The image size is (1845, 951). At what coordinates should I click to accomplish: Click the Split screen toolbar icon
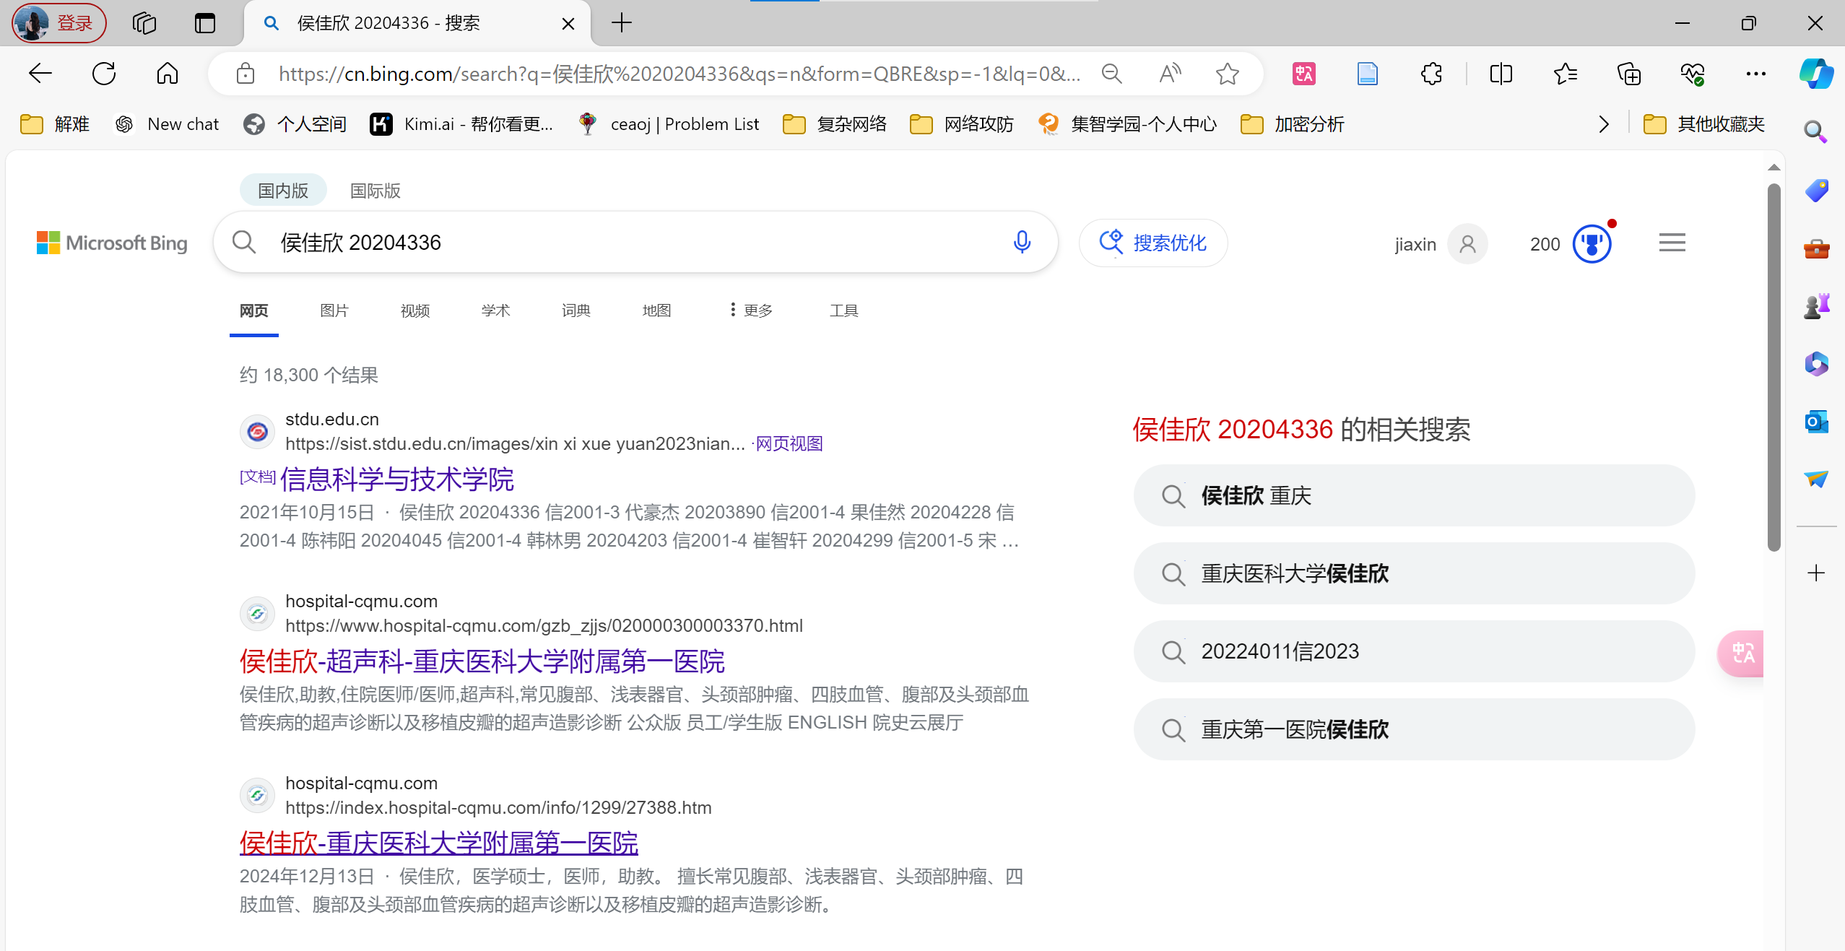1501,74
